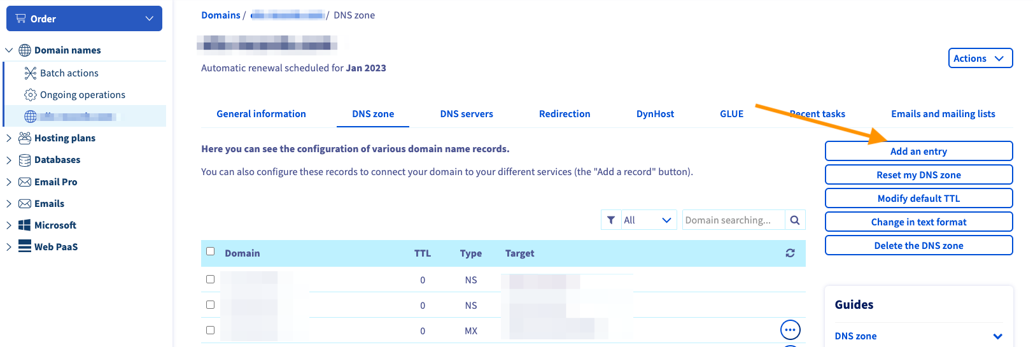Click Change in text format button
Image resolution: width=1033 pixels, height=347 pixels.
(x=918, y=222)
